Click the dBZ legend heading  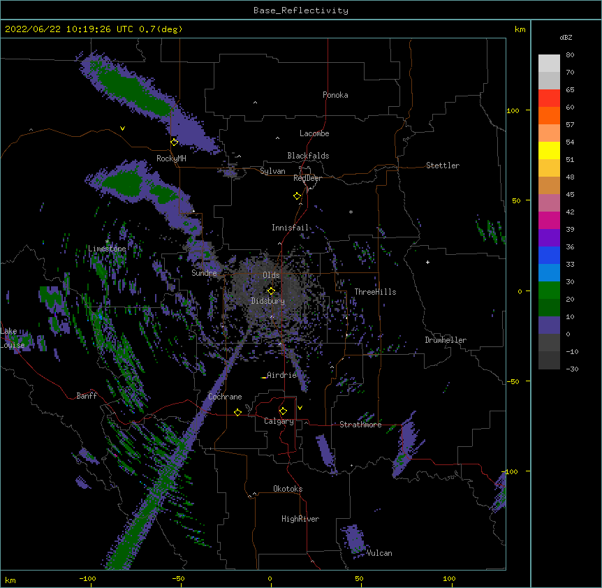click(x=566, y=37)
